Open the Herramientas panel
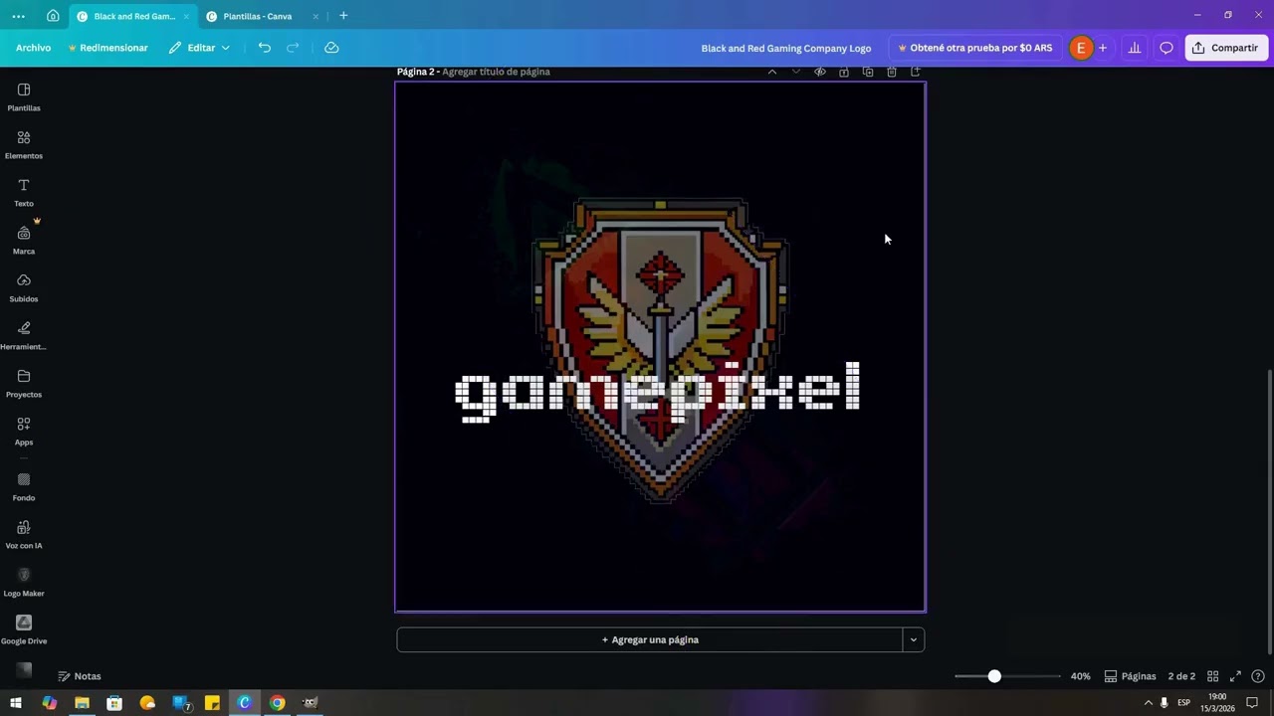Image resolution: width=1274 pixels, height=716 pixels. (x=24, y=335)
